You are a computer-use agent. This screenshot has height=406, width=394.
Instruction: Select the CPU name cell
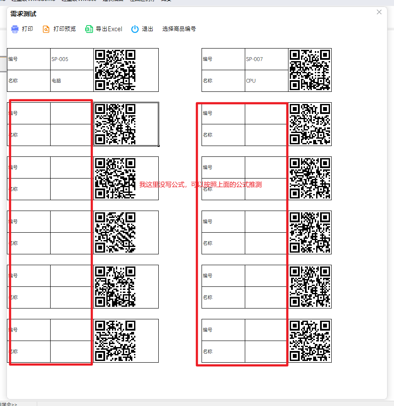266,81
